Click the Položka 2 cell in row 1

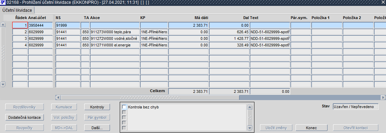pyautogui.click(x=358, y=25)
